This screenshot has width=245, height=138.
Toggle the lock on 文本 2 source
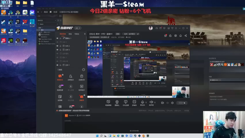coord(60,46)
